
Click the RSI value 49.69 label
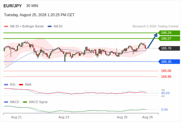click(165, 93)
